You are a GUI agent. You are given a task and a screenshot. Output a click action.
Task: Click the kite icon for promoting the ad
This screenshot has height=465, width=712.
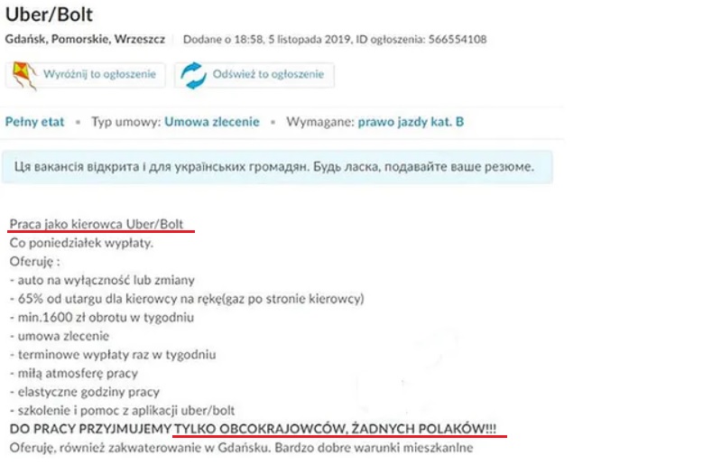24,76
